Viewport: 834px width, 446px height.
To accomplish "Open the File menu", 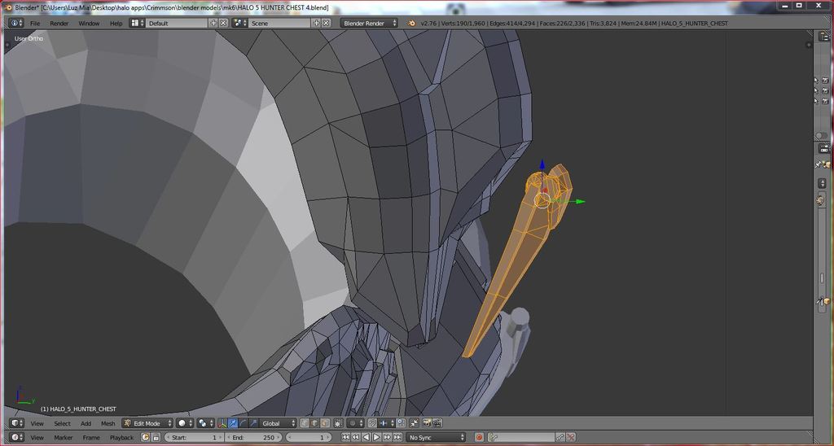I will (34, 24).
